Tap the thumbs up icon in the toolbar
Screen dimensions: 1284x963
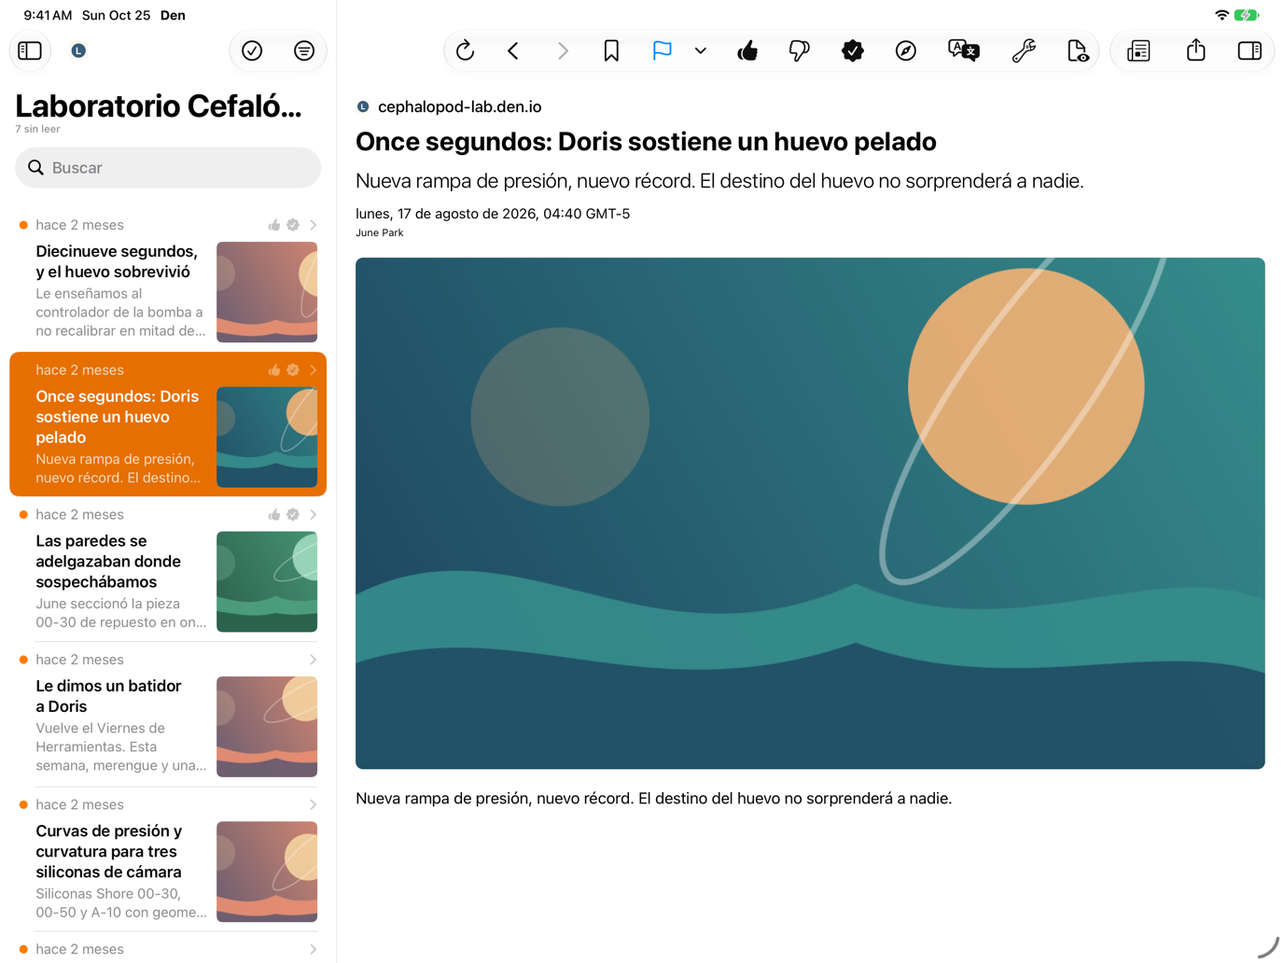747,50
